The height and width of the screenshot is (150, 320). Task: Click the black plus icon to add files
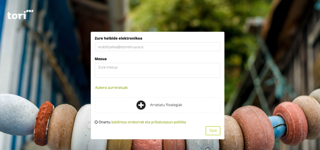[x=141, y=105]
